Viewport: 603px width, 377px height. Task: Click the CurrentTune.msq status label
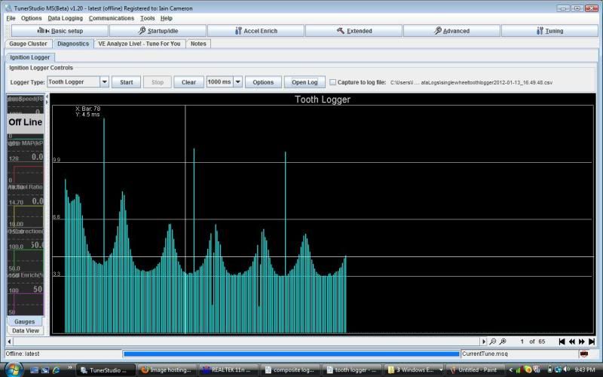point(485,354)
